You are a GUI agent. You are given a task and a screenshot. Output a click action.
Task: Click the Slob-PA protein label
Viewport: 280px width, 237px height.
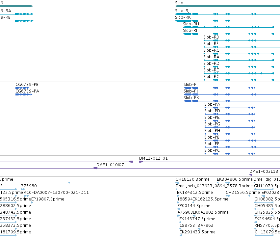point(212,104)
